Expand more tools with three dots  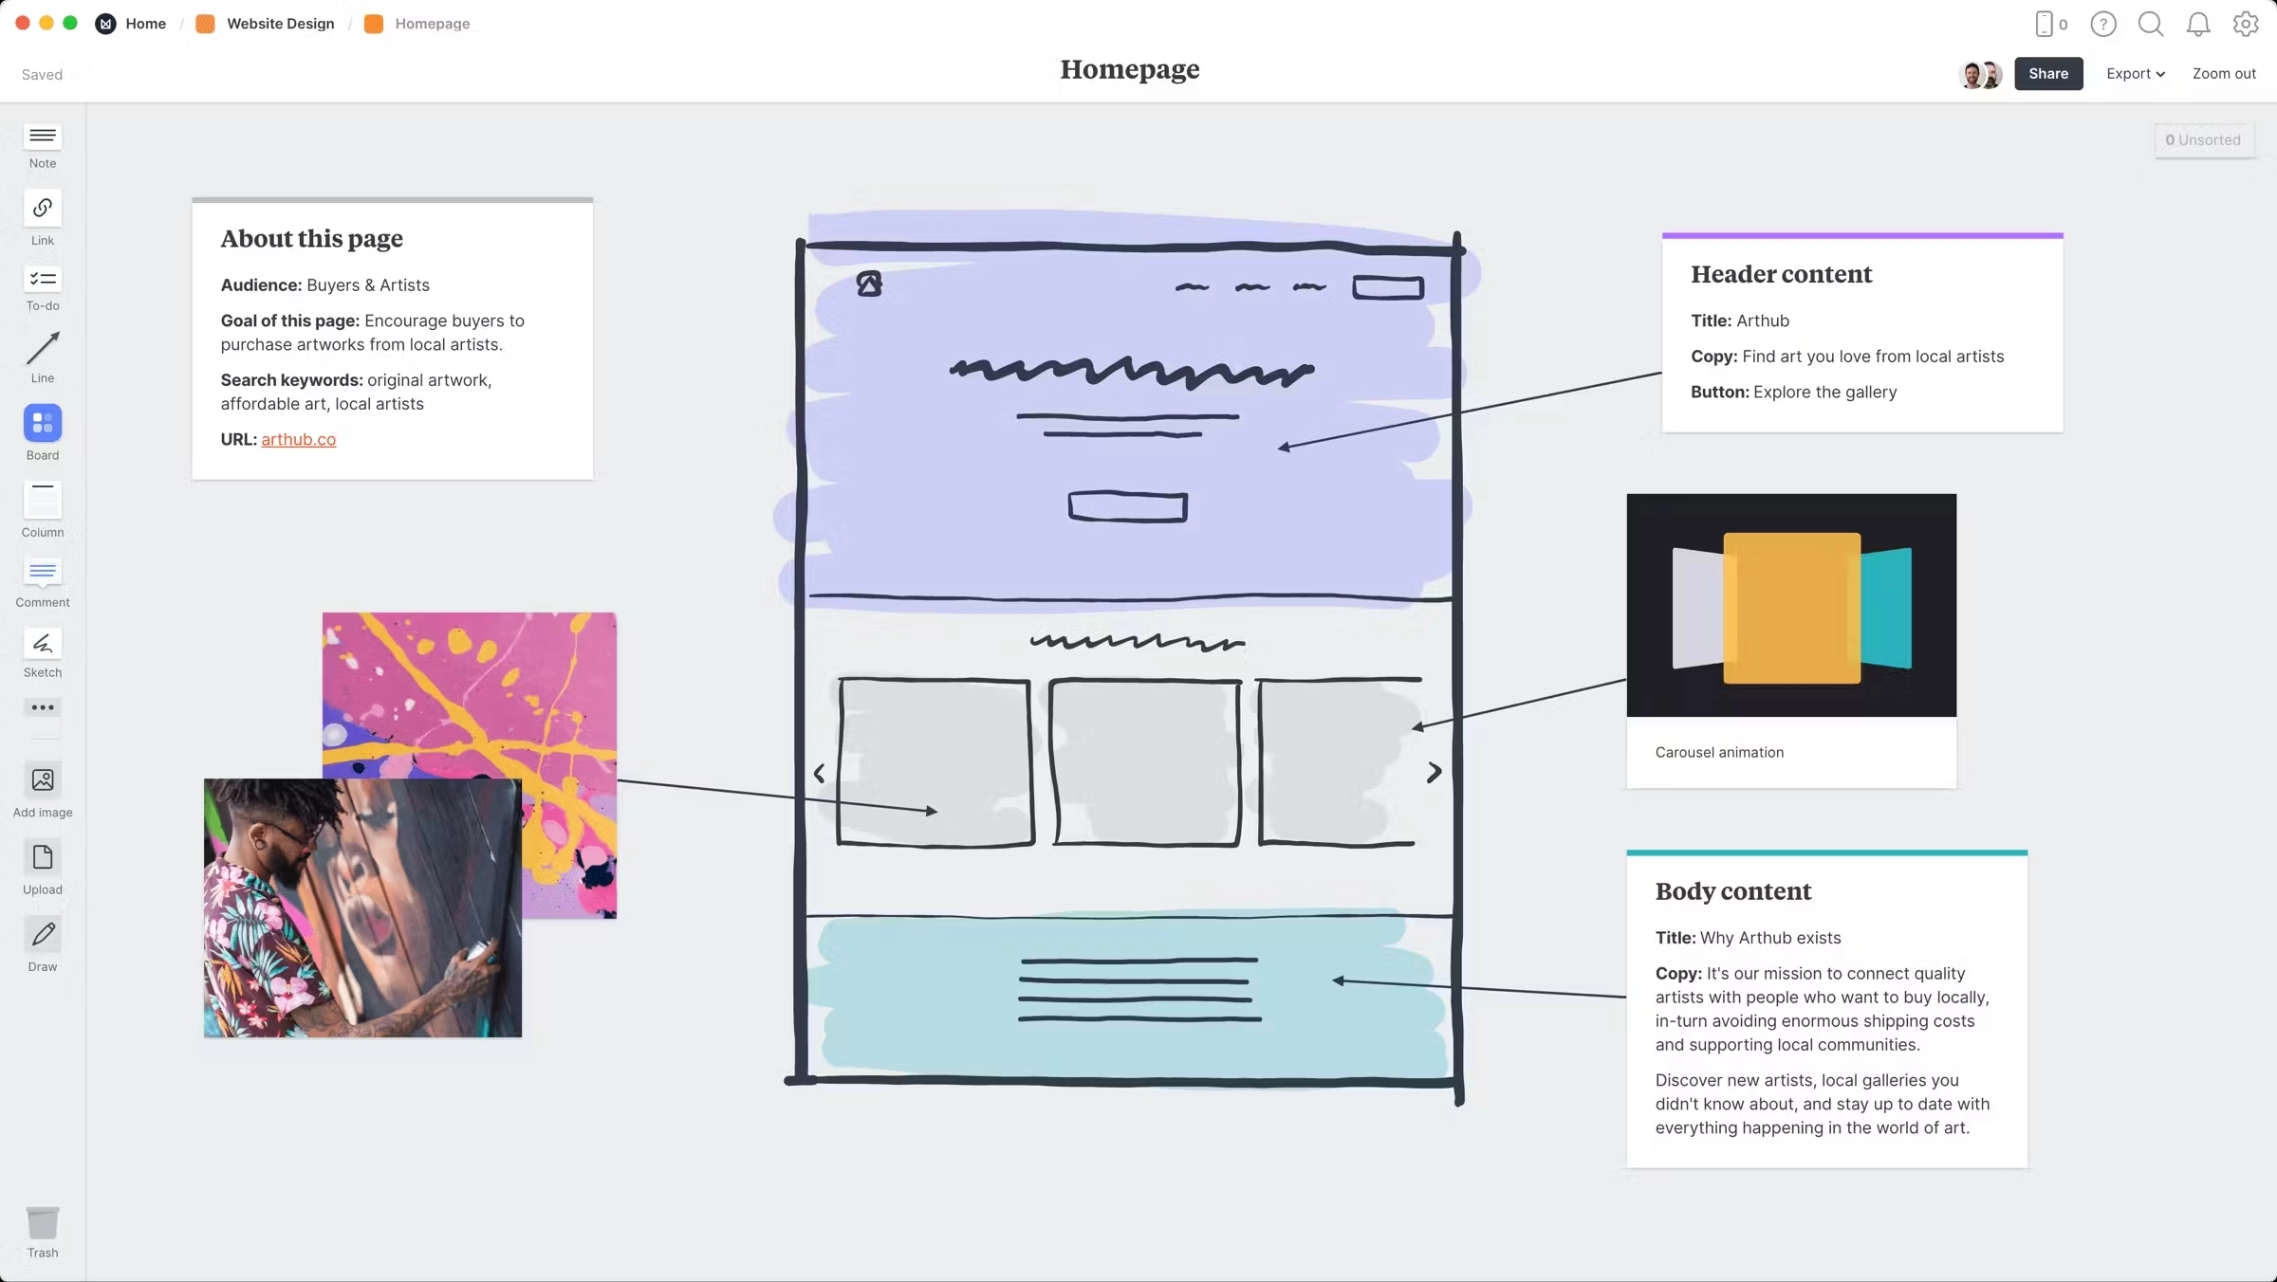(x=43, y=707)
